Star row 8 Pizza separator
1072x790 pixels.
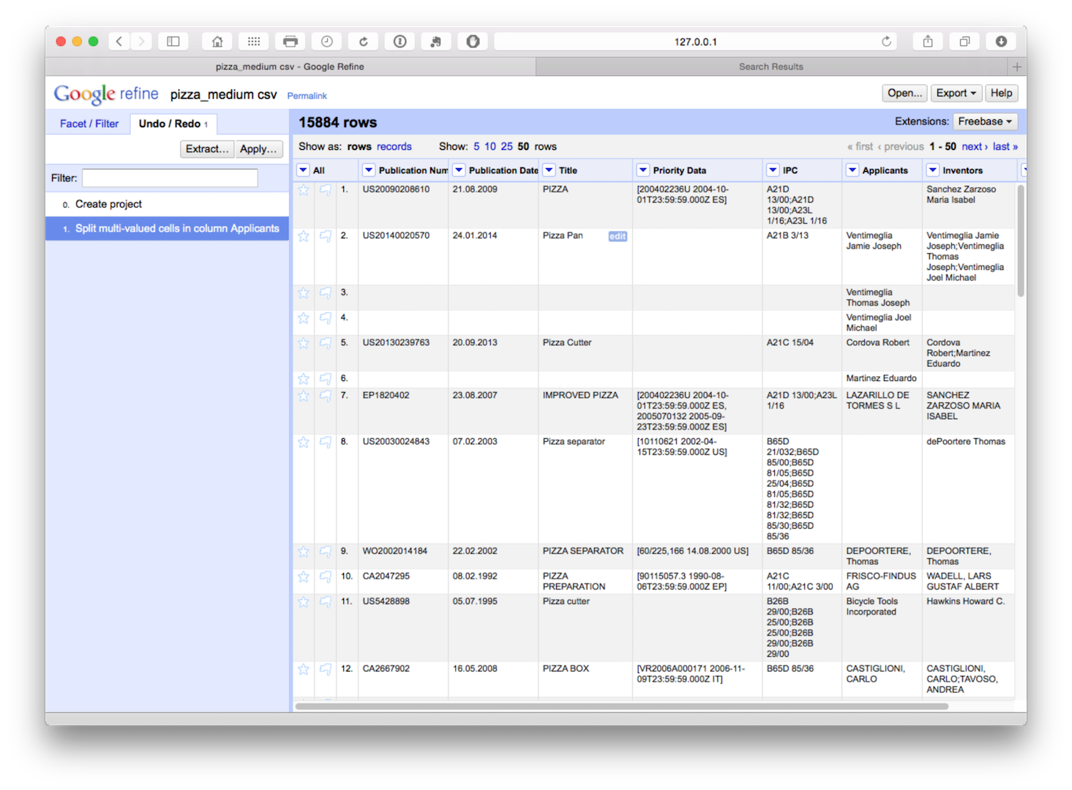(303, 443)
